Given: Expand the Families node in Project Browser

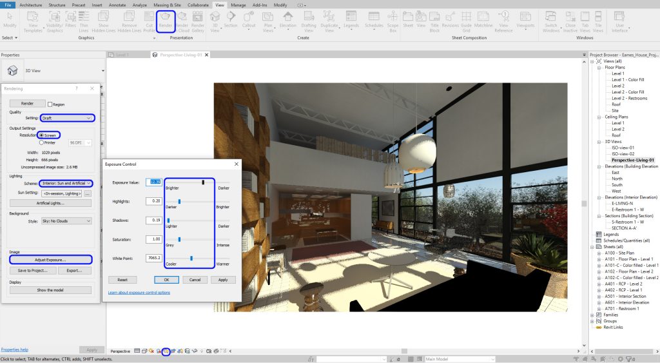Looking at the screenshot, I should point(593,315).
